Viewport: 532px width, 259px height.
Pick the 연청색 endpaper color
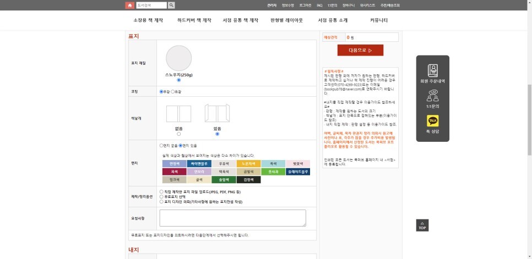(x=175, y=163)
